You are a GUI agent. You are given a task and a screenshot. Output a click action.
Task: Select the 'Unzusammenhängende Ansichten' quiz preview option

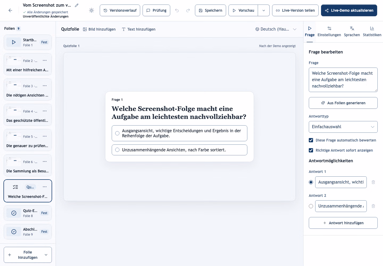tap(180, 150)
